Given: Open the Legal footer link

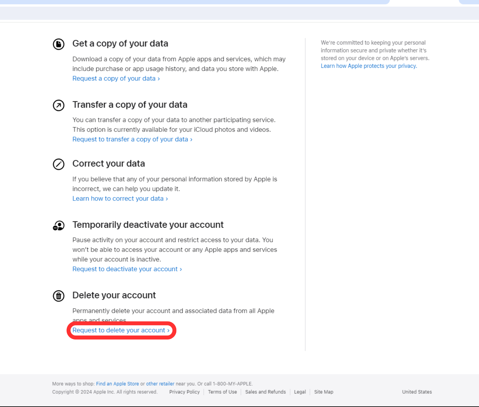Looking at the screenshot, I should click(300, 392).
